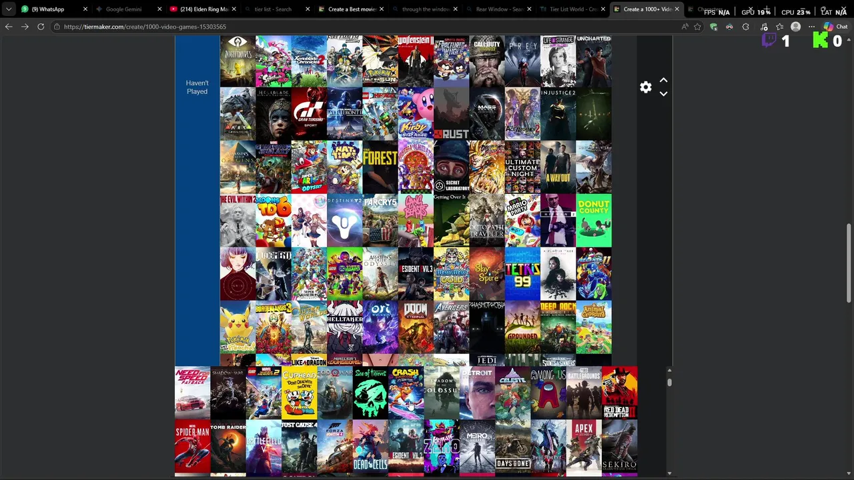Select Celeste game cover

point(512,393)
